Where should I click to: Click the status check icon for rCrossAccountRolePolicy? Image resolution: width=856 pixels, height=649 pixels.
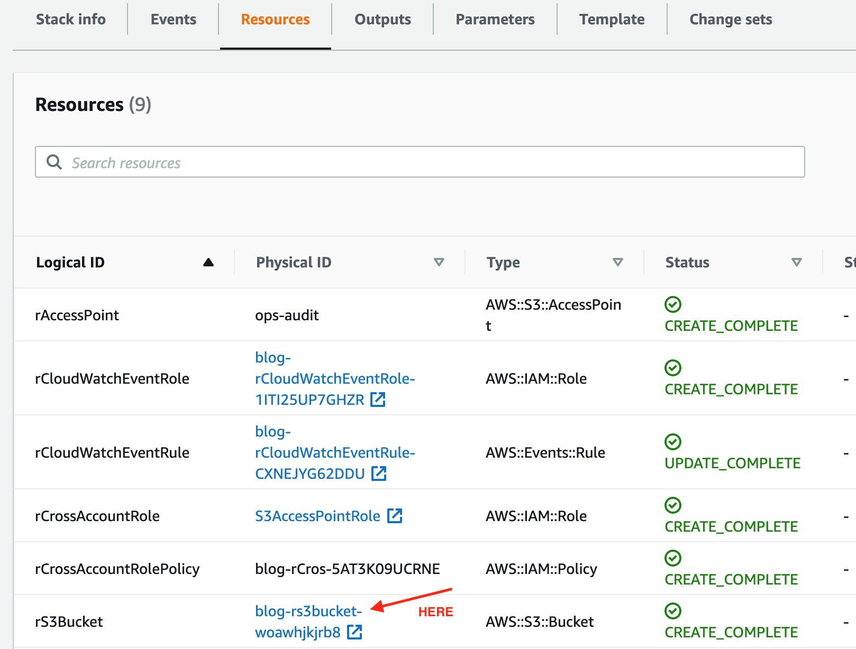click(x=672, y=558)
